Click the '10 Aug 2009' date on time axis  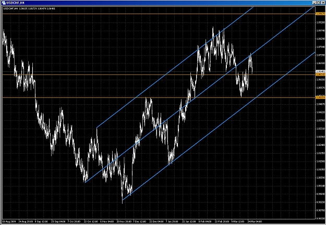[x=9, y=221]
